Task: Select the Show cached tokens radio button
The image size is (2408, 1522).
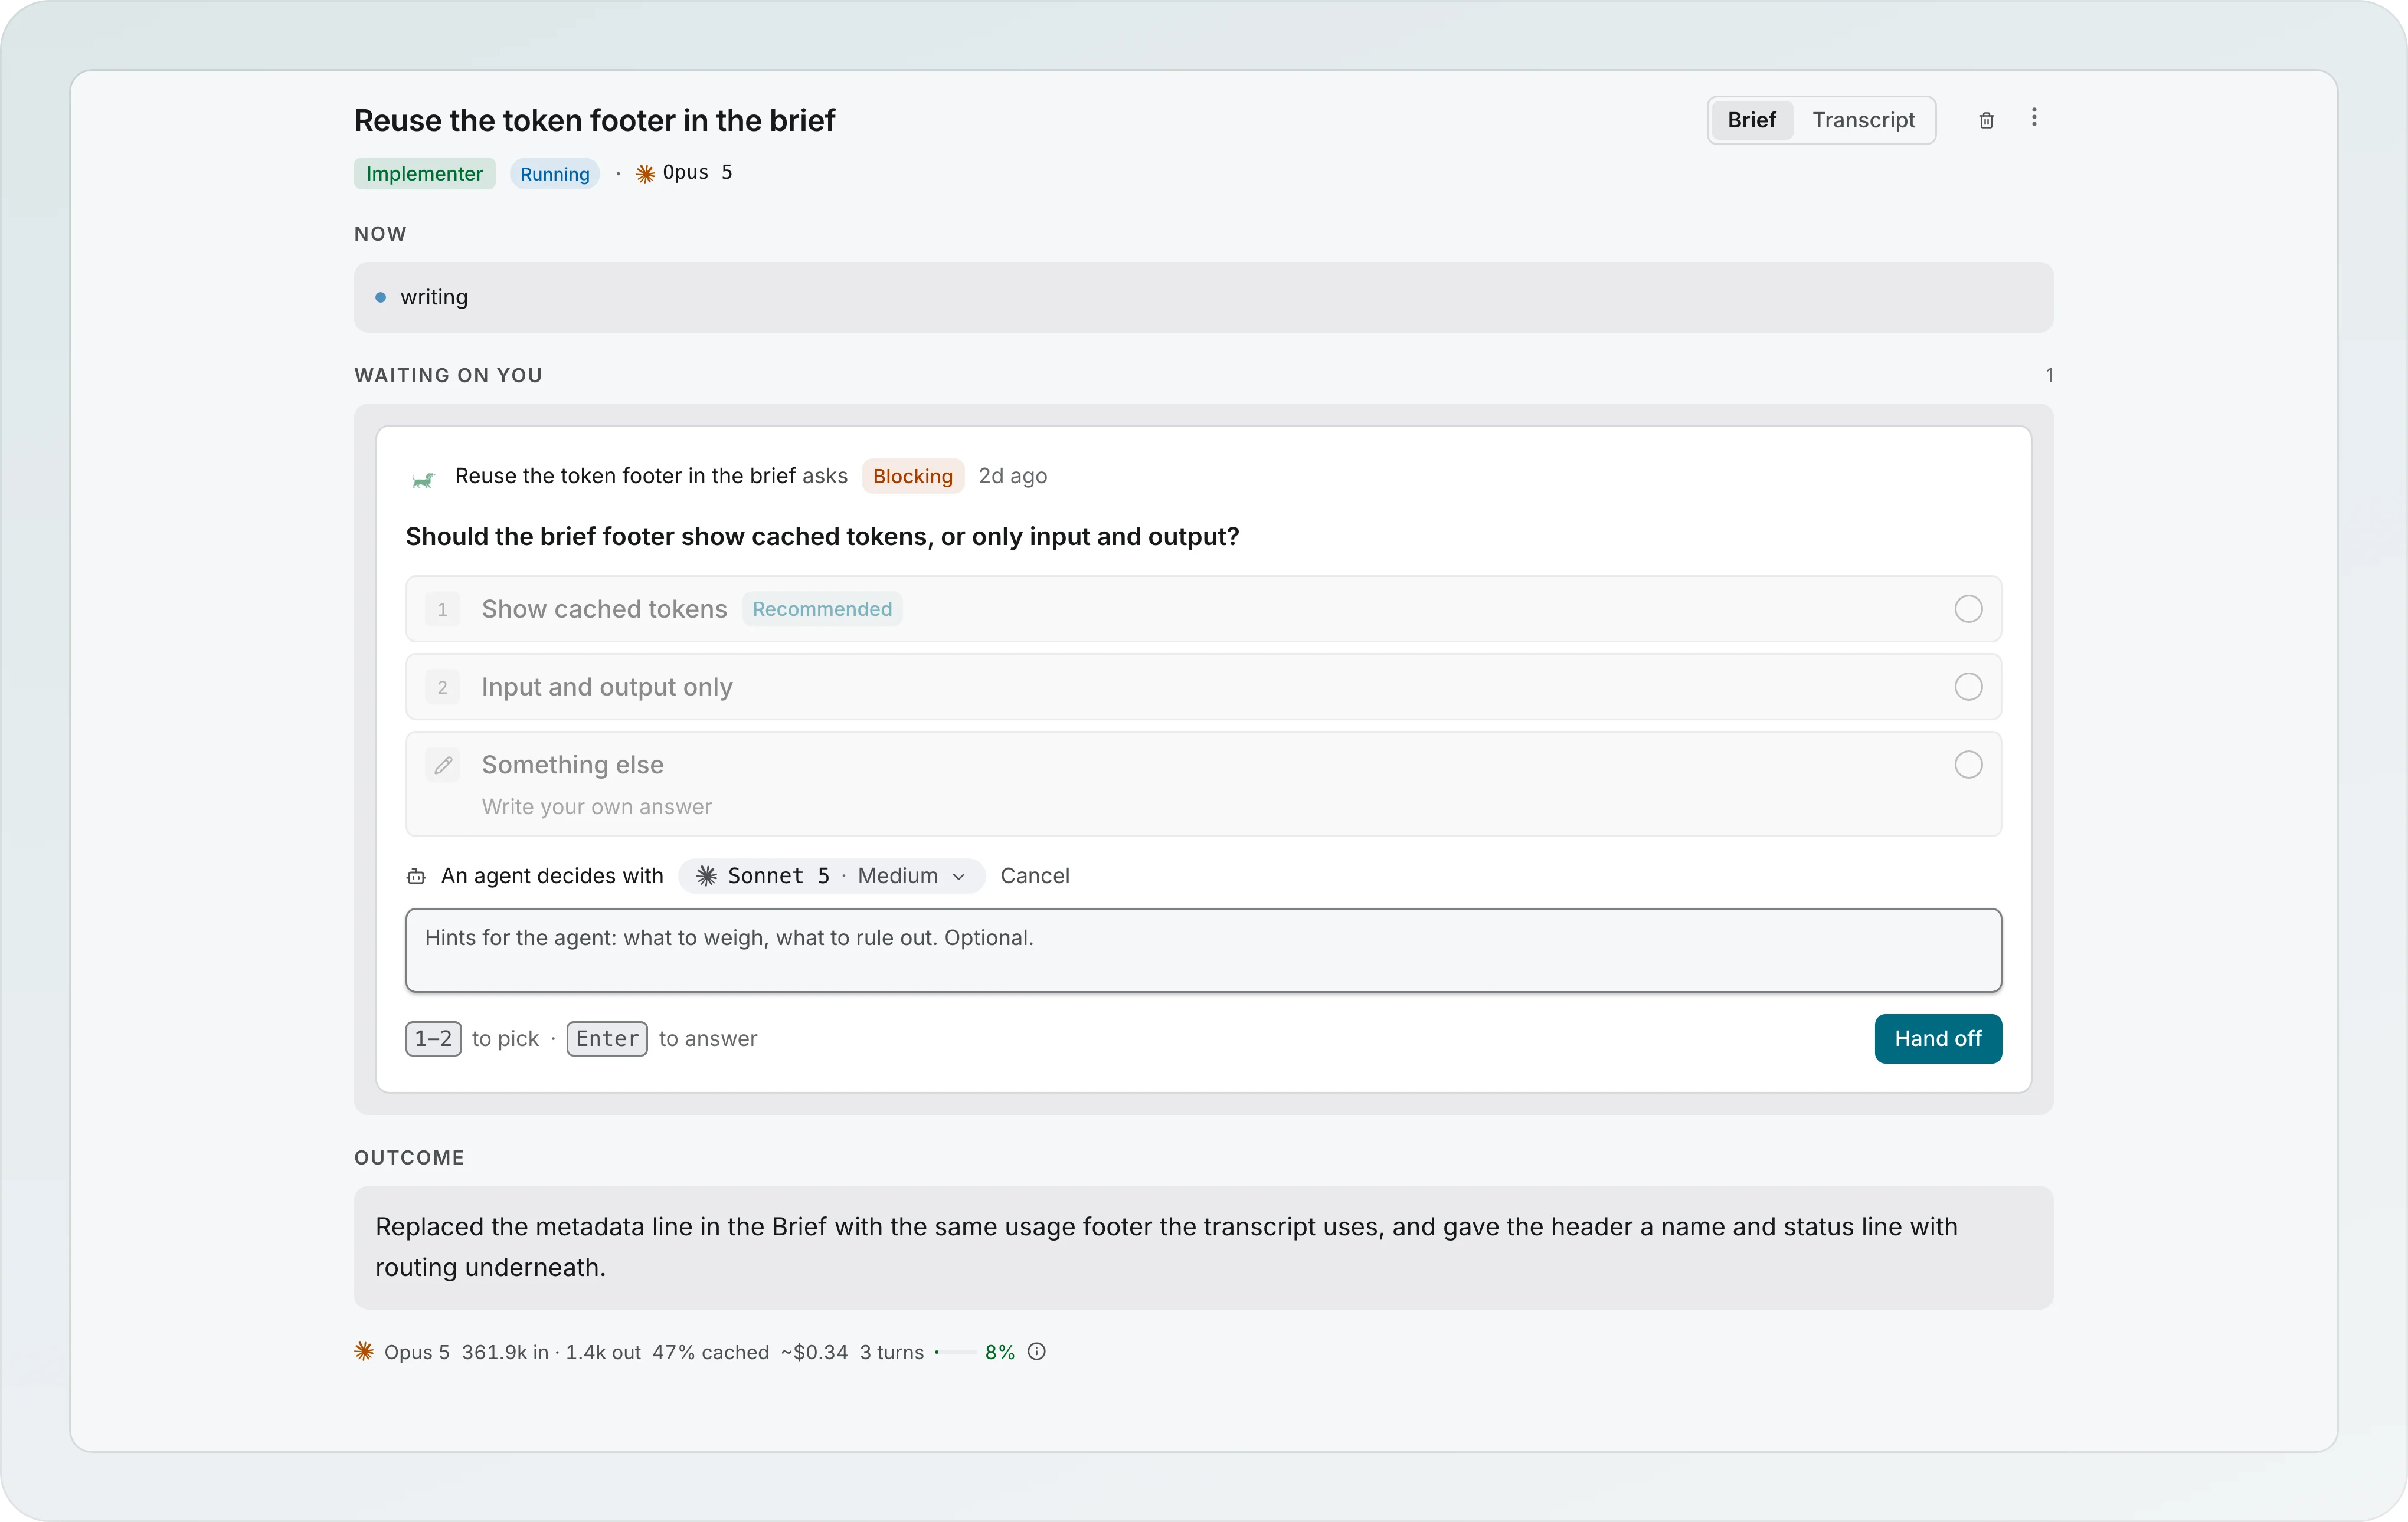Action: 1968,609
